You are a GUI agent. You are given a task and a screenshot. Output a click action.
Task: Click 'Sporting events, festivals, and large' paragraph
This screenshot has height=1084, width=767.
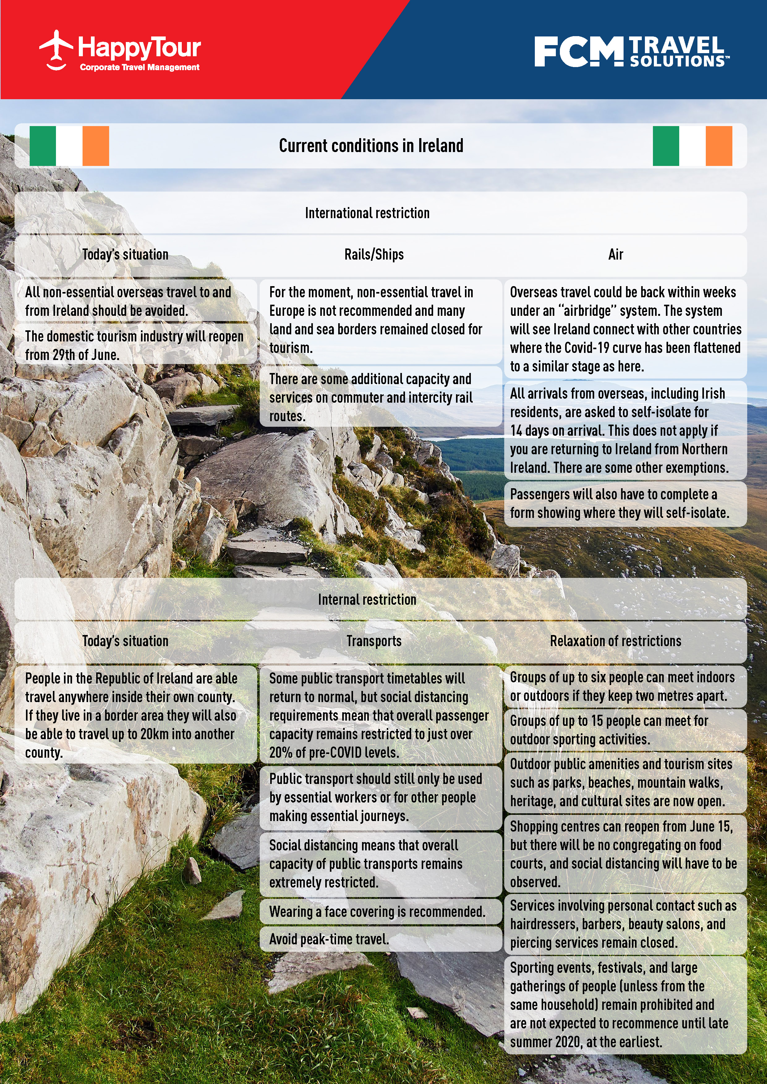[x=626, y=1005]
